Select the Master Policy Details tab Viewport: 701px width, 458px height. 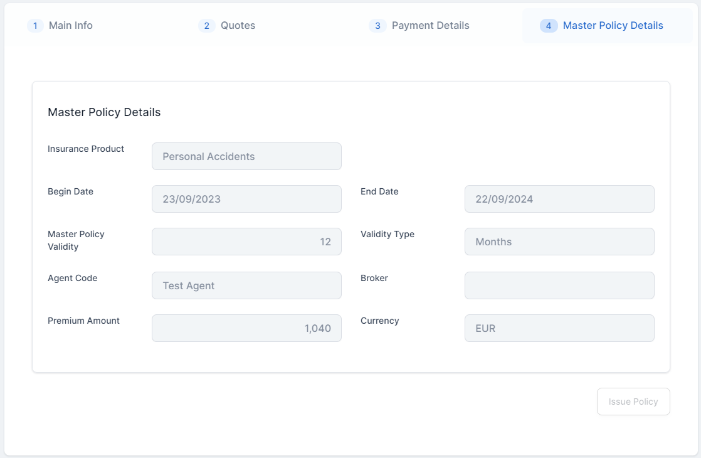[x=613, y=26]
